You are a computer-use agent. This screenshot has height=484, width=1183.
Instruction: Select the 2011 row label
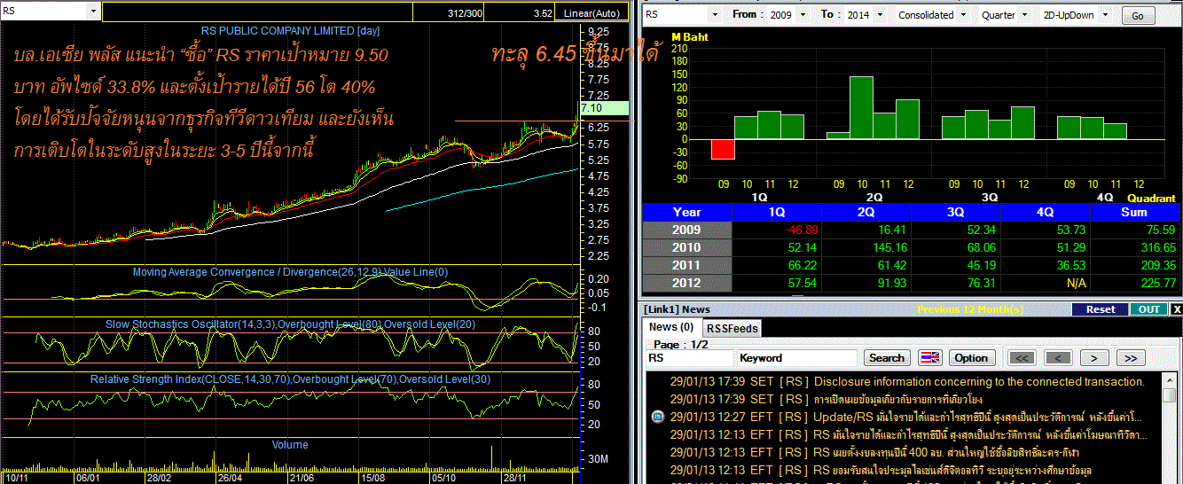(x=687, y=265)
